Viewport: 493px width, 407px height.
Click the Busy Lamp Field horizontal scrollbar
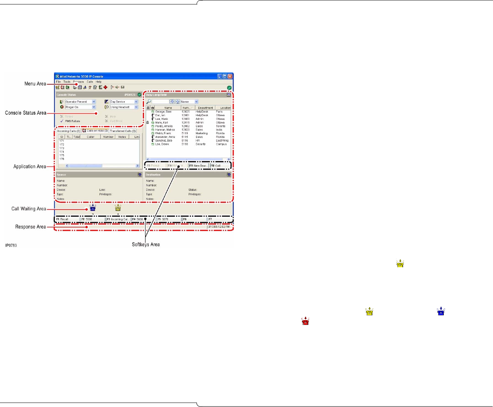(188, 159)
